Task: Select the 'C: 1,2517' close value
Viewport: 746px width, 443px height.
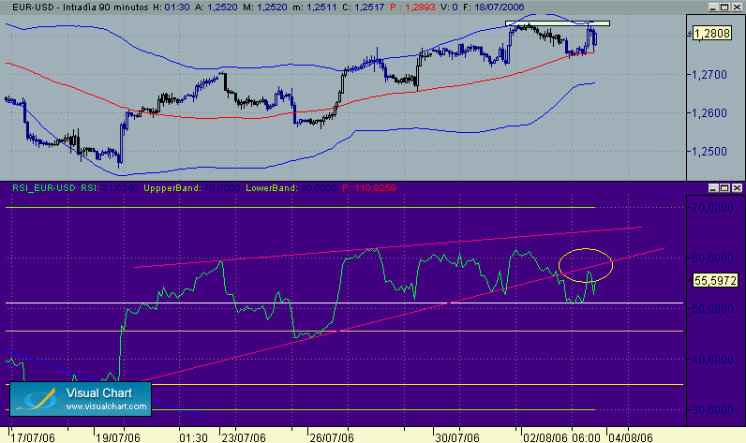Action: click(363, 7)
